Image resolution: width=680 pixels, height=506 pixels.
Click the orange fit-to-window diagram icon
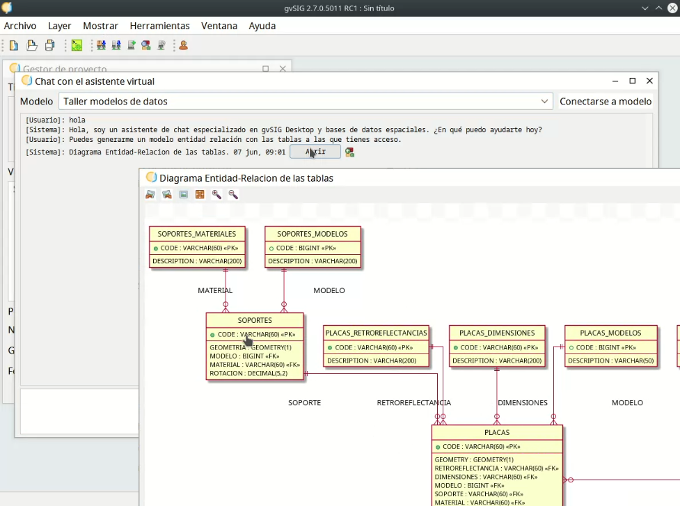(200, 195)
